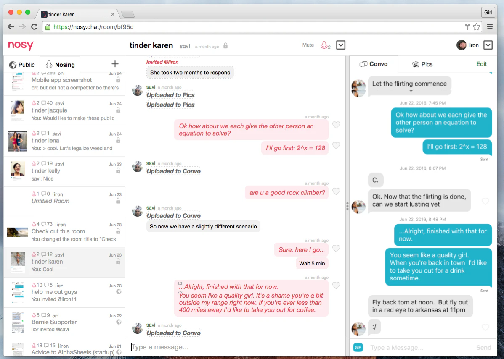Click Uploaded to Convo above rock climber message
Screen dimensions: 504x359
click(174, 171)
